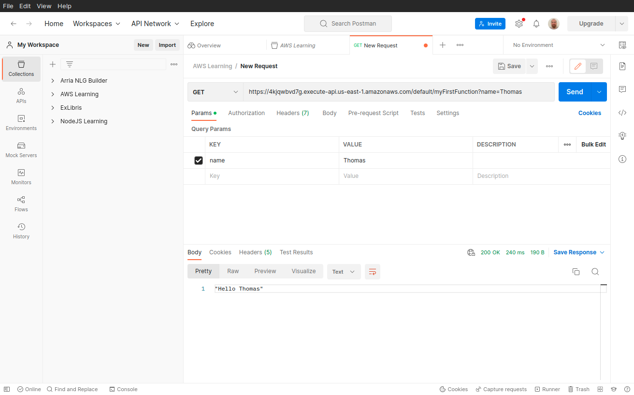Image resolution: width=634 pixels, height=395 pixels.
Task: Click the Cookies link
Action: 590,113
